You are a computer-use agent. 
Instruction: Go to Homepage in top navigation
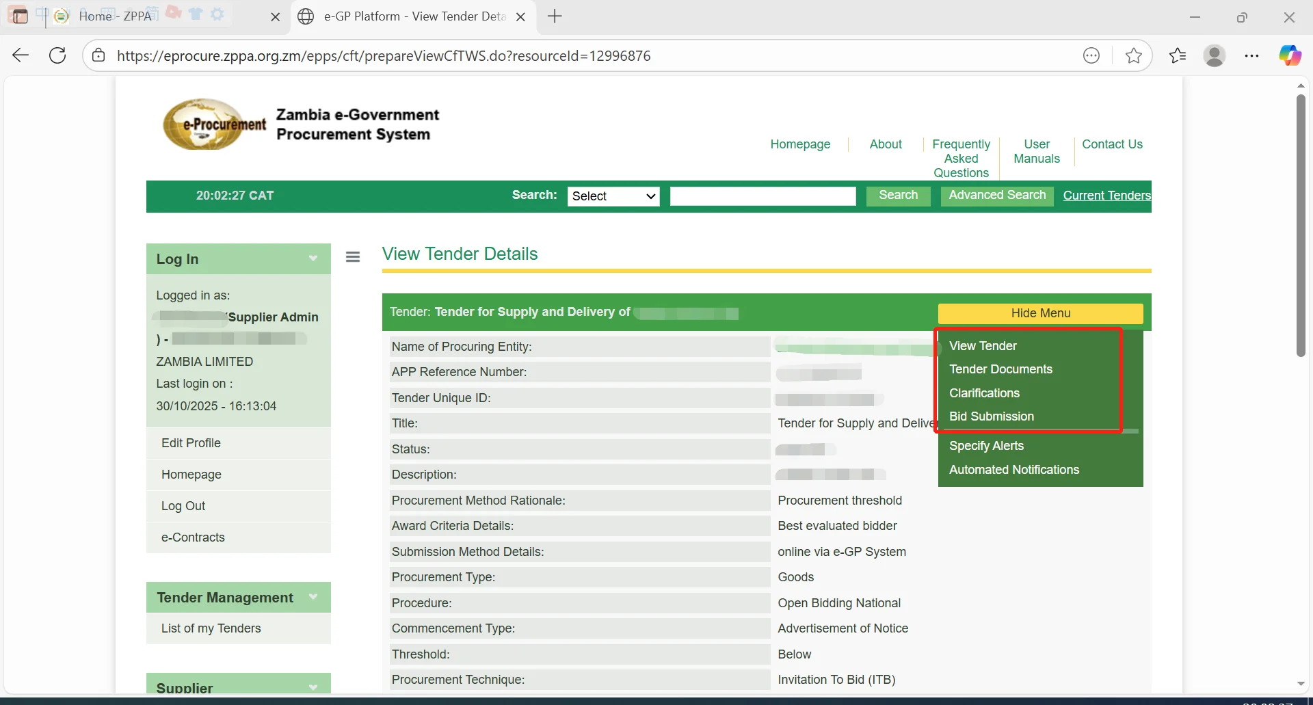point(800,144)
